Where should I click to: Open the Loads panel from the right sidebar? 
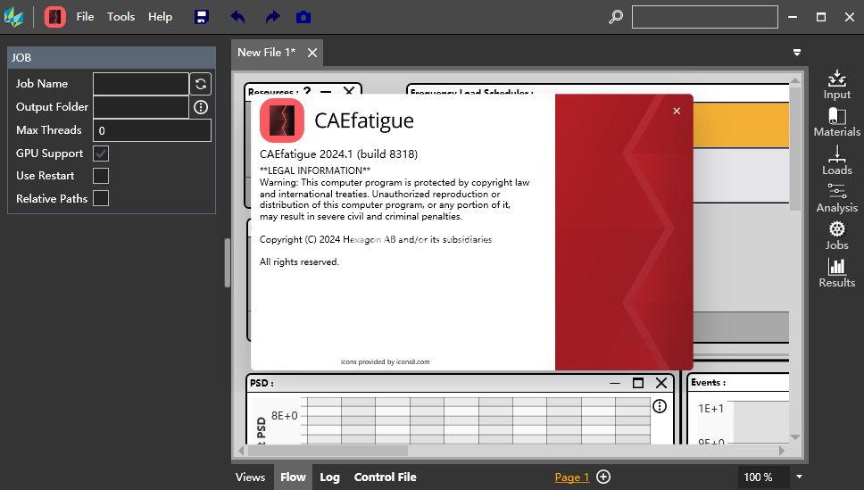coord(837,161)
